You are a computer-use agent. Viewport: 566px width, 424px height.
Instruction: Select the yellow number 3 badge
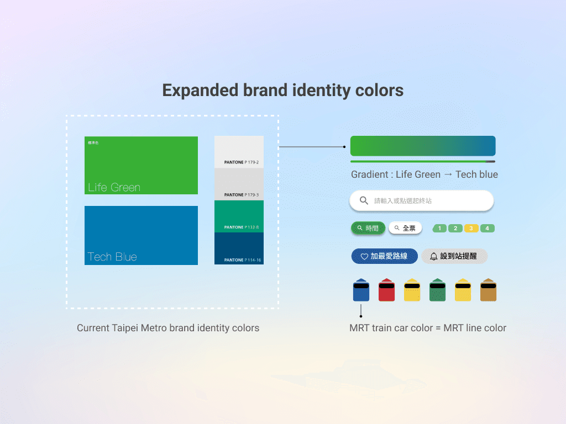pyautogui.click(x=471, y=228)
